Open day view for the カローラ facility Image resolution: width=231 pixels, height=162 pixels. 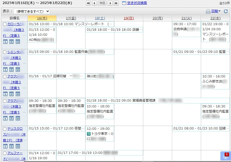click(5, 42)
